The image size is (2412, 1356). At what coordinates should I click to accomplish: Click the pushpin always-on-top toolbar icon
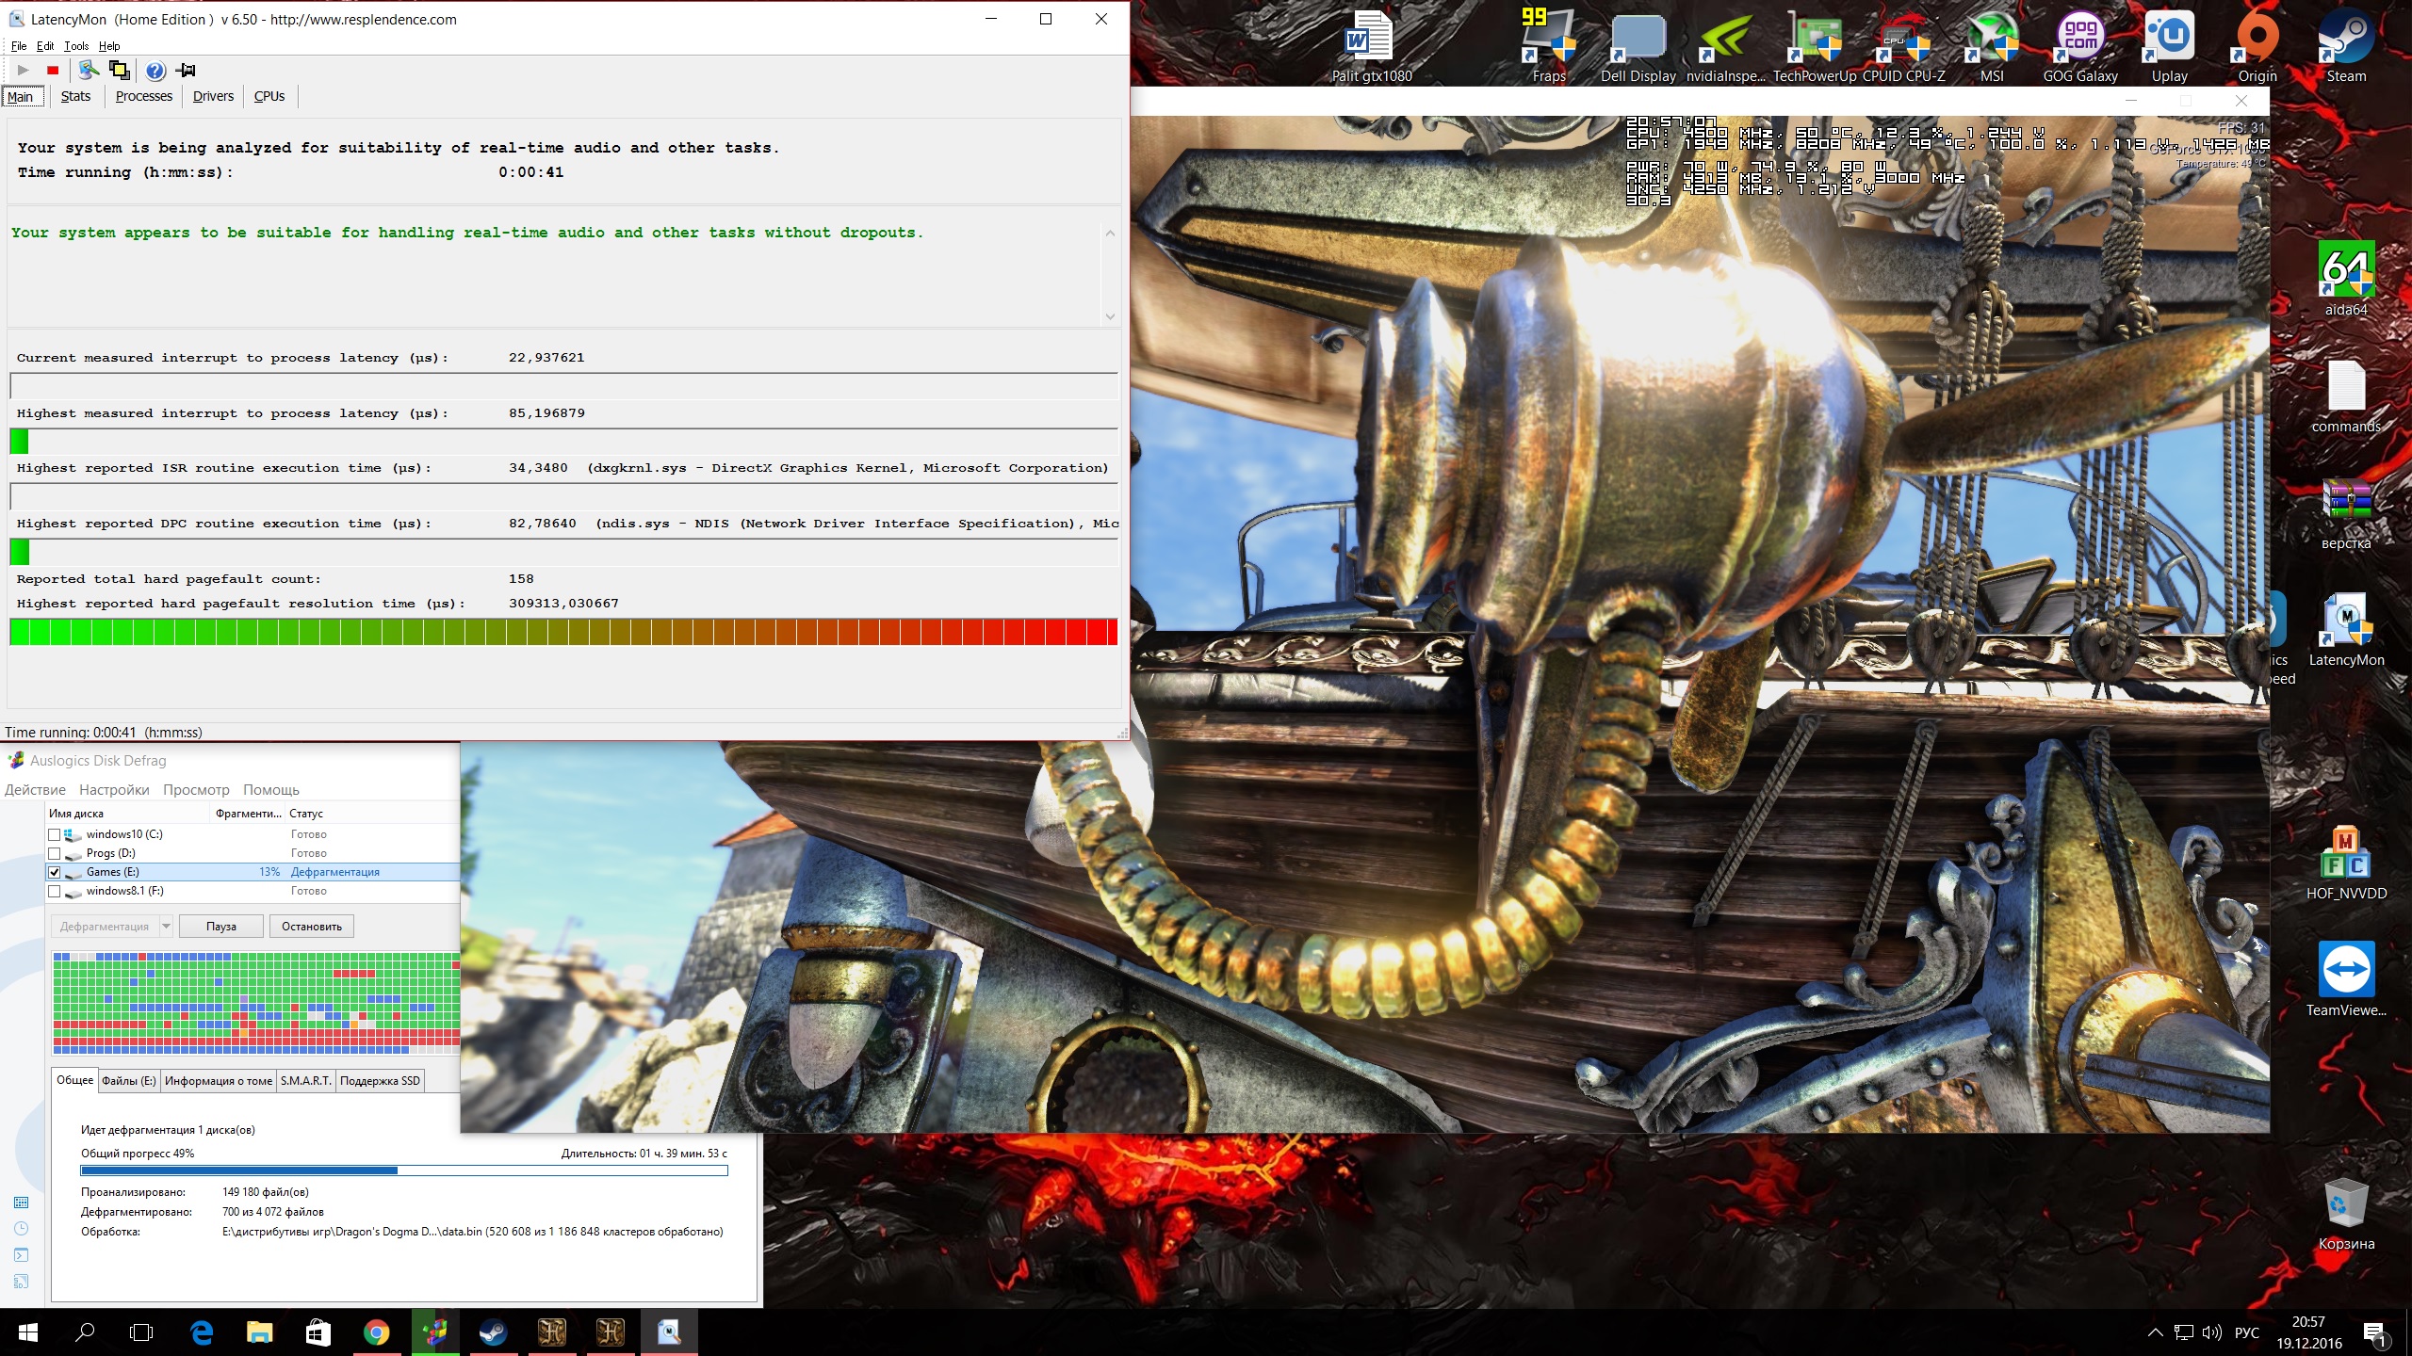tap(186, 71)
